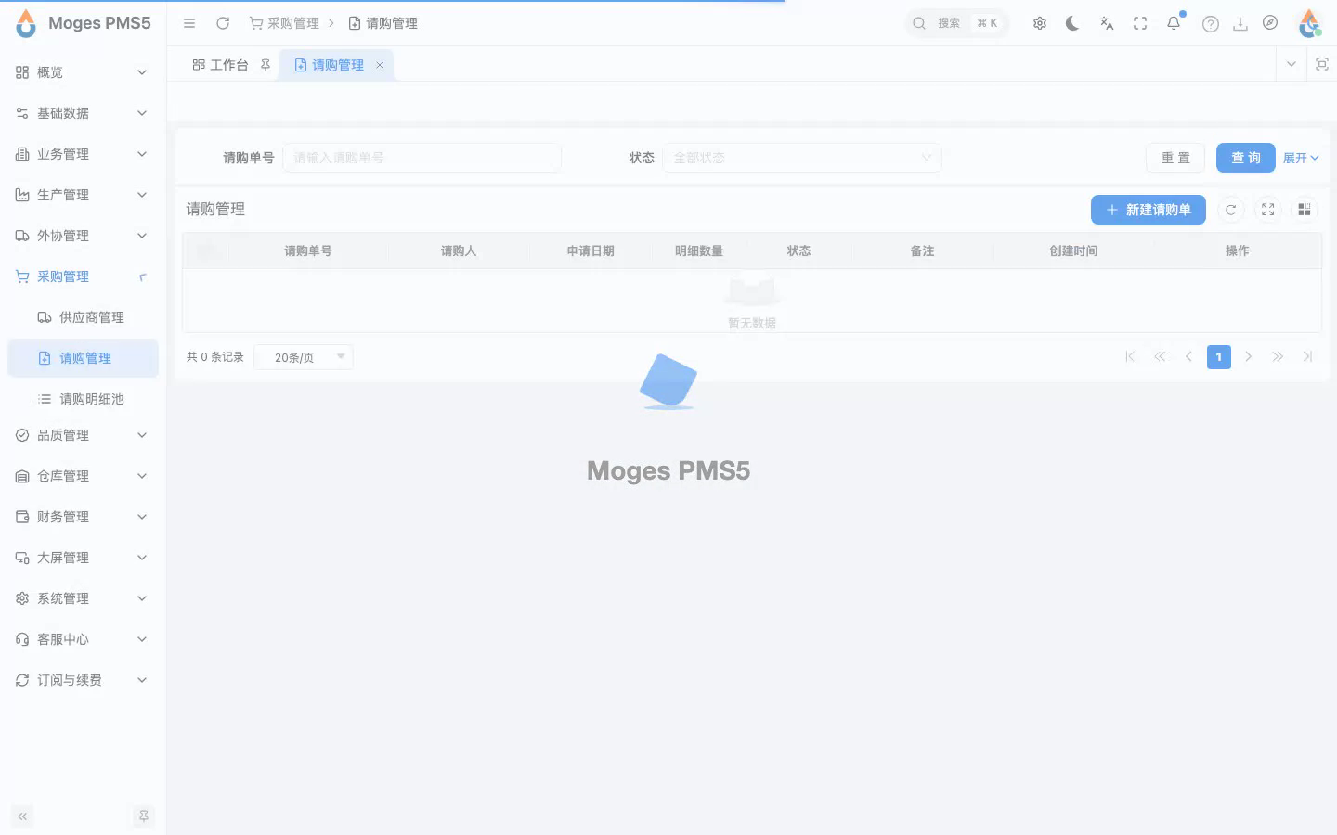Image resolution: width=1337 pixels, height=835 pixels.
Task: Select 请购管理 in sidebar
Action: pos(83,358)
